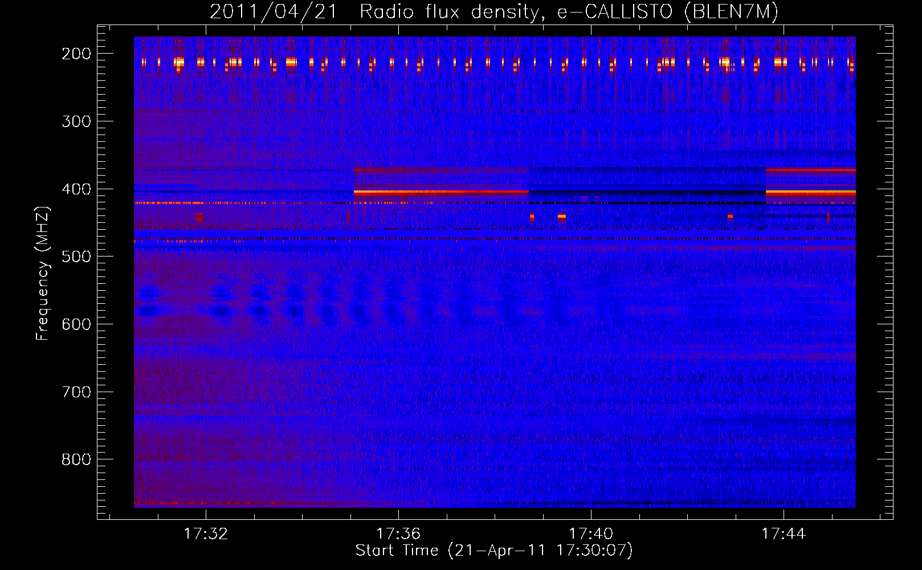The height and width of the screenshot is (570, 922).
Task: Click the 17:40 time tick label
Action: (591, 534)
